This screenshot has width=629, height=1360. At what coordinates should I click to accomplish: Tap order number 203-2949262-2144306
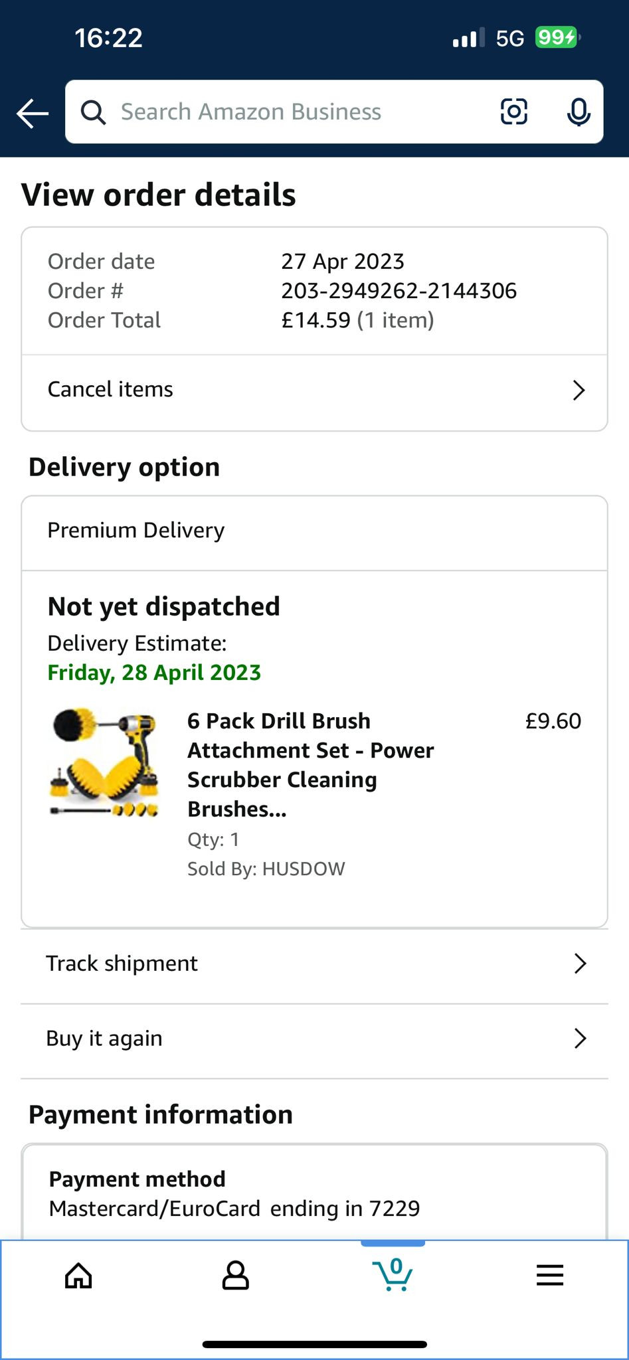pyautogui.click(x=399, y=291)
